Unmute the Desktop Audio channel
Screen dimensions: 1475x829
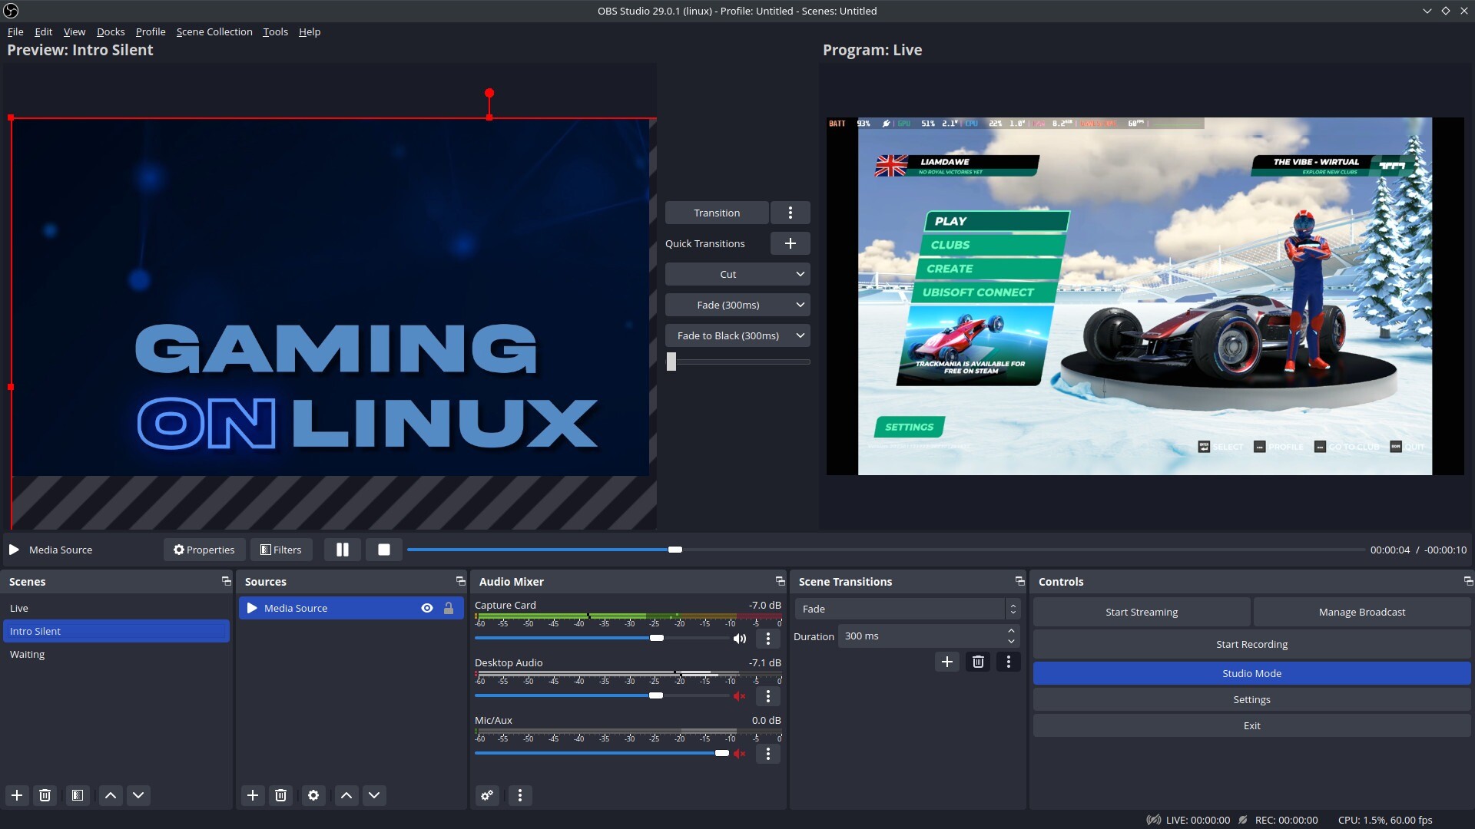point(740,696)
